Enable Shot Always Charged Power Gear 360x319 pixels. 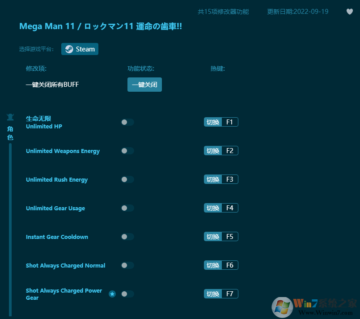[x=127, y=294]
